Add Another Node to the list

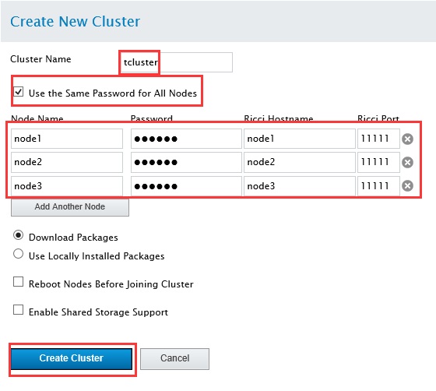point(70,207)
